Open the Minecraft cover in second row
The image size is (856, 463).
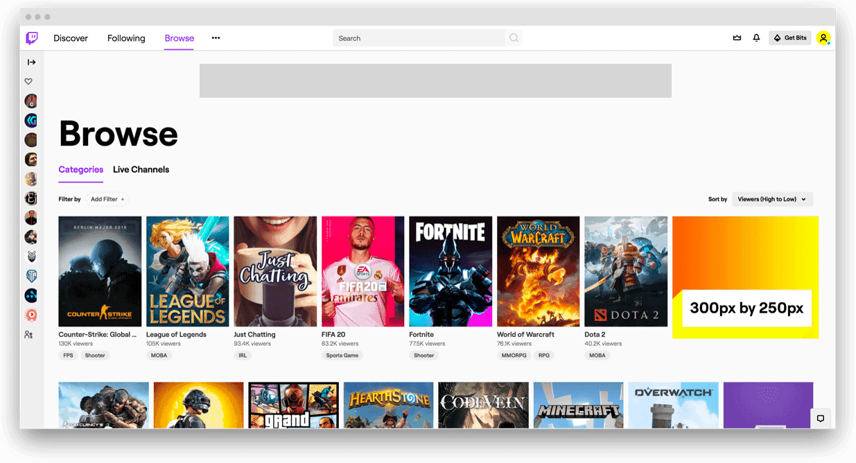578,405
